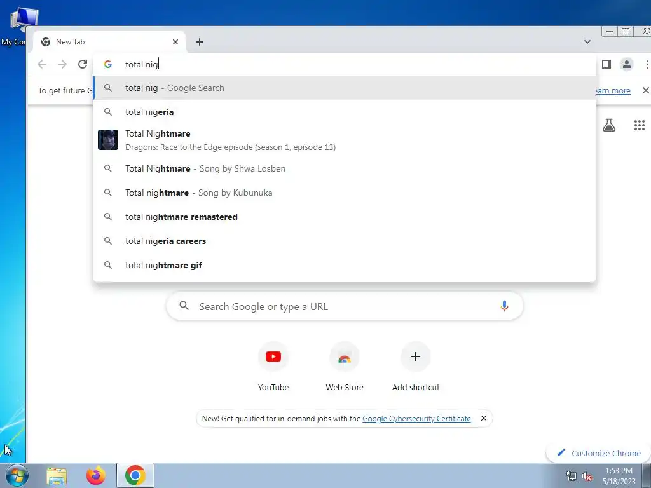Viewport: 651px width, 488px height.
Task: Click the 'Search Google or type a URL' box
Action: coord(345,306)
